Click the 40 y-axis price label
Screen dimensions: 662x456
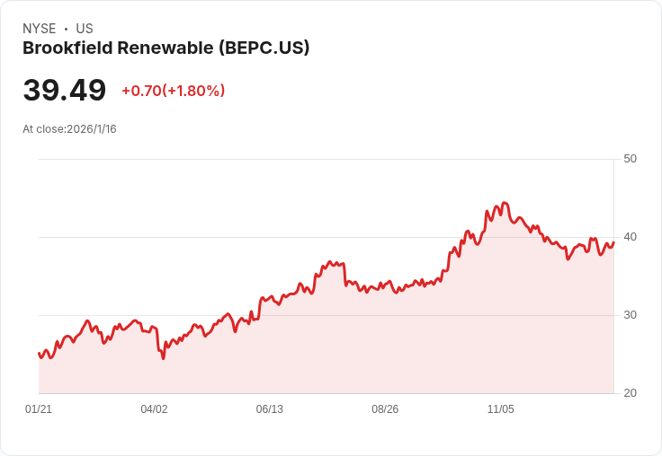coord(630,237)
